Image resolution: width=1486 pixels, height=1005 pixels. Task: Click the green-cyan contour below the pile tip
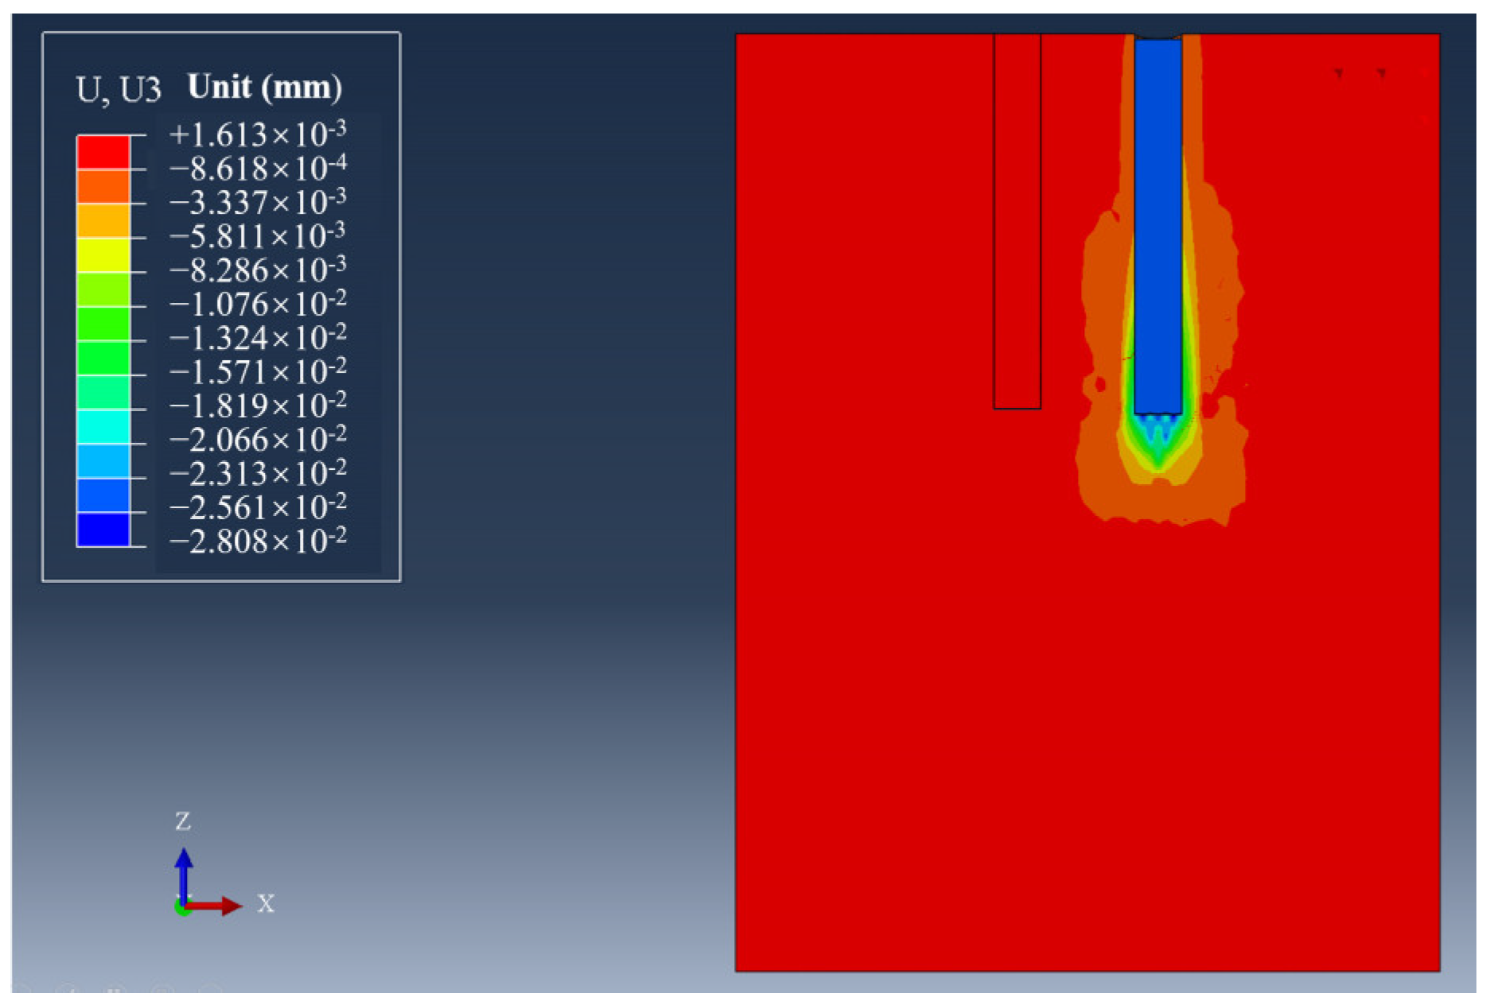tap(1158, 441)
